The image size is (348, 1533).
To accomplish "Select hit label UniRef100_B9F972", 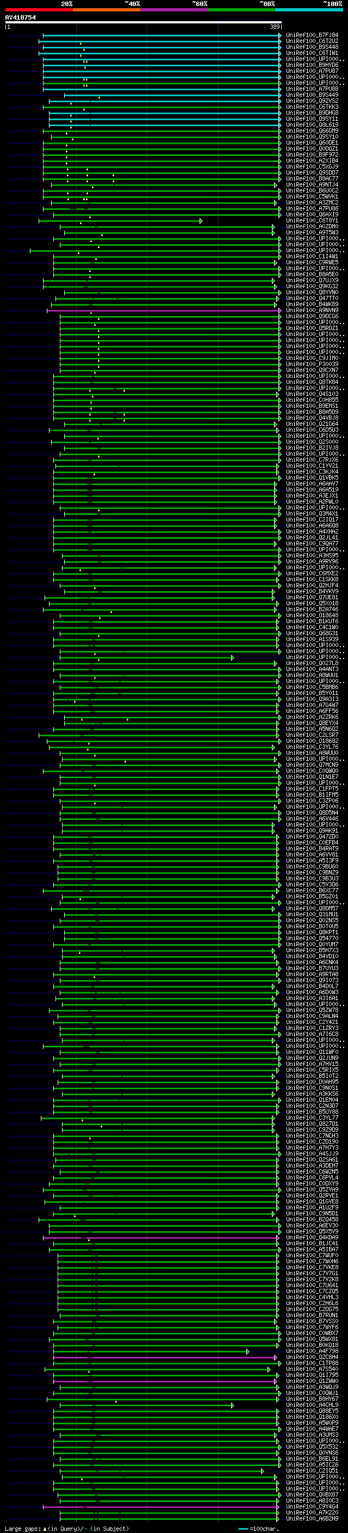I will pos(312,155).
